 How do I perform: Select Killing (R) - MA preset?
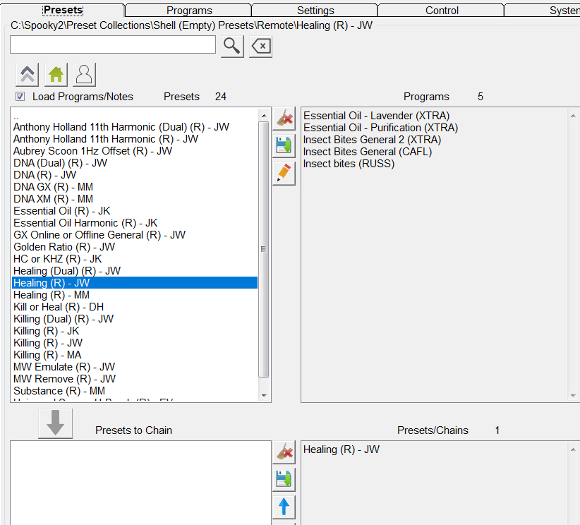(47, 355)
